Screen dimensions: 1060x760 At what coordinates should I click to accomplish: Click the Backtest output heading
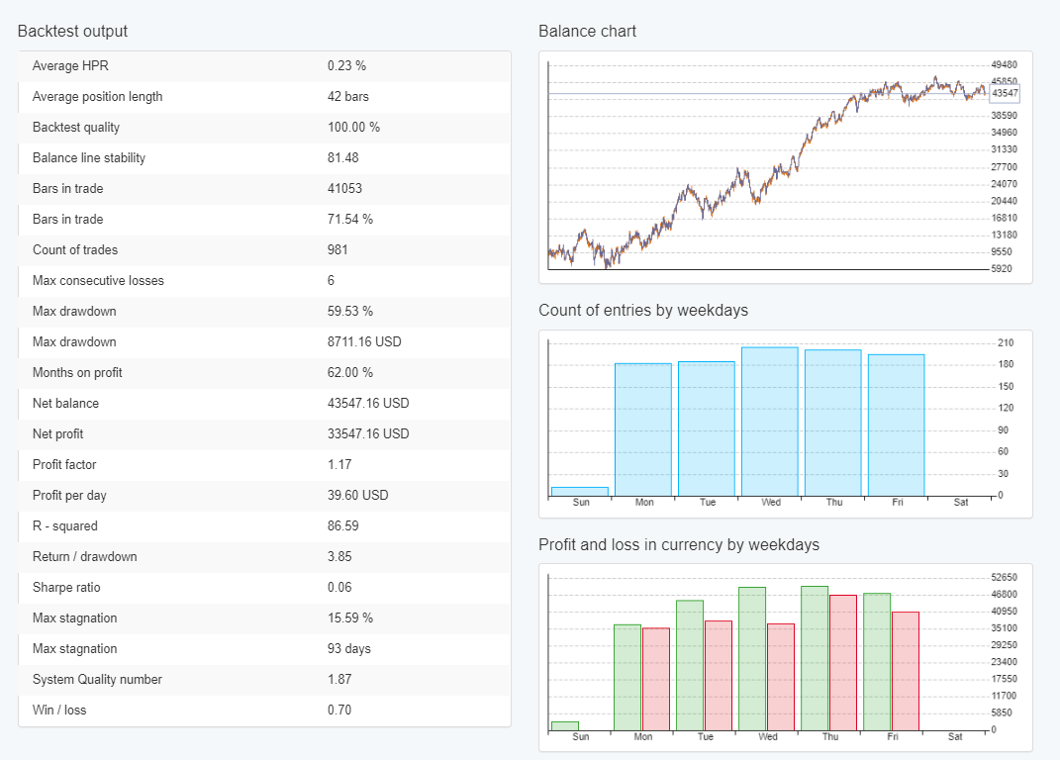73,31
